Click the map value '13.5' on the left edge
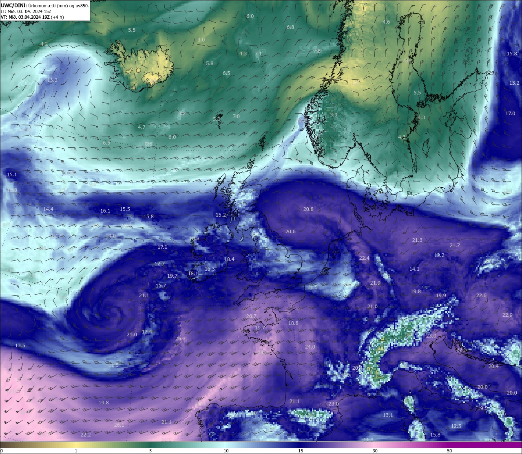Viewport: 522px width, 454px height. pyautogui.click(x=20, y=346)
